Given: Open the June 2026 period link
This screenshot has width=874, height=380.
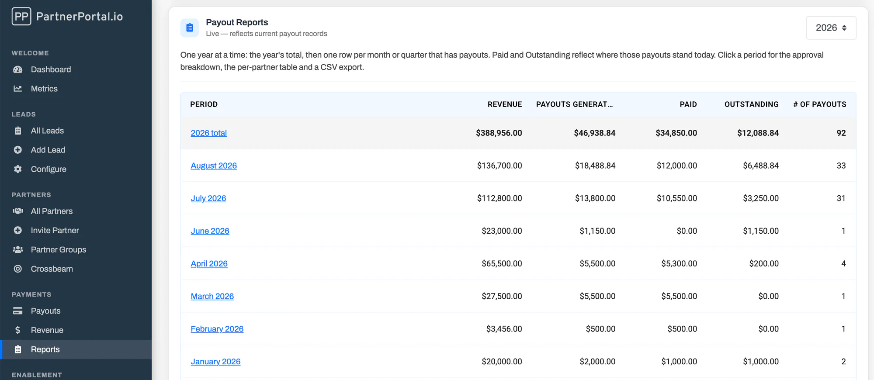Looking at the screenshot, I should 210,231.
